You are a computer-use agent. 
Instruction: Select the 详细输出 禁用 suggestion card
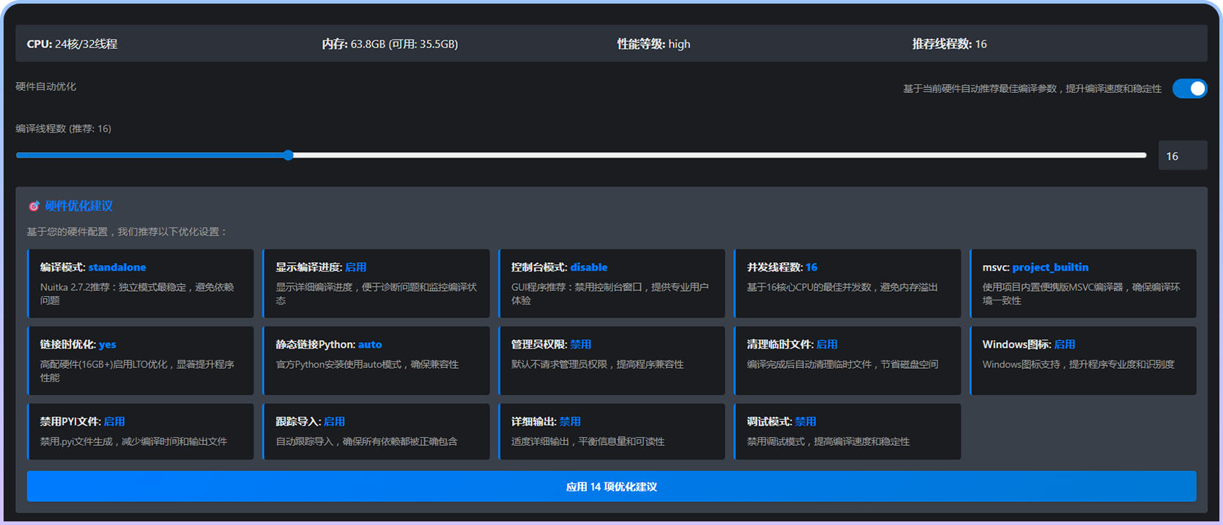(x=611, y=431)
